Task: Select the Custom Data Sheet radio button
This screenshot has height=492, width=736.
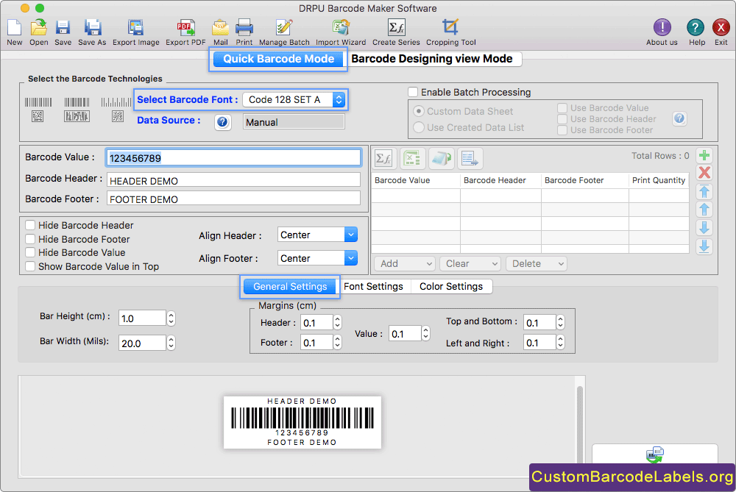Action: [x=418, y=111]
